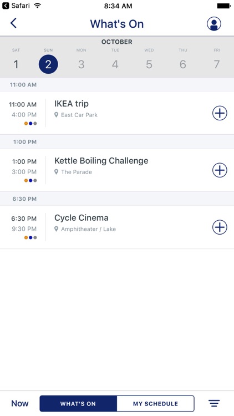Viewport: 234px width, 416px height.
Task: Add IKEA trip to schedule
Action: coord(220,113)
